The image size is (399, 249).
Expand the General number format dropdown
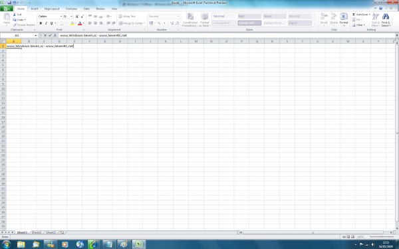click(178, 16)
